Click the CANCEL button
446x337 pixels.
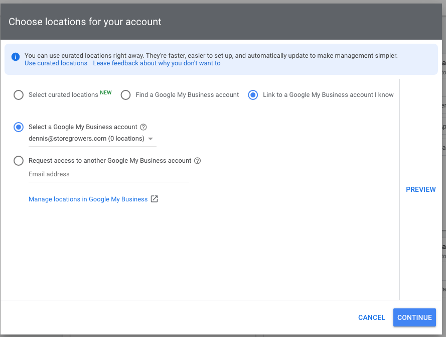(371, 317)
